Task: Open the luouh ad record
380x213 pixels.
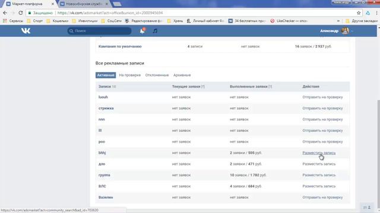Action: coord(103,97)
